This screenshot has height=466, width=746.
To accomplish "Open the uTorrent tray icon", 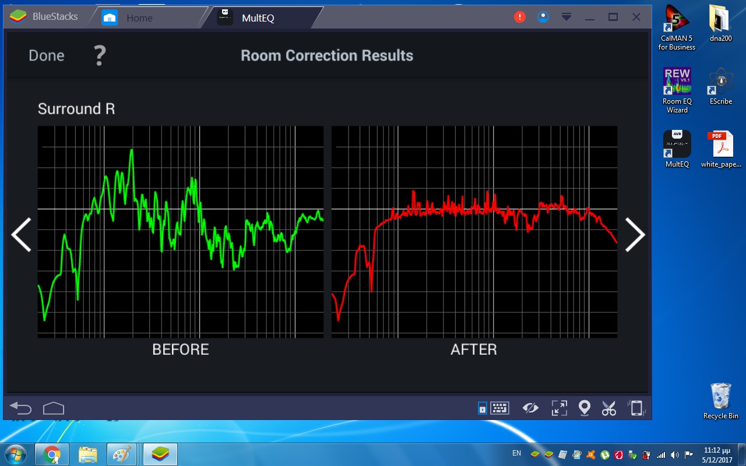I will click(x=605, y=454).
